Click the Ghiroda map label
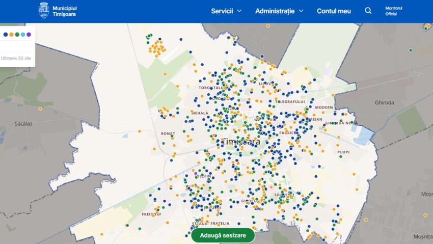433x244 pixels. [384, 102]
